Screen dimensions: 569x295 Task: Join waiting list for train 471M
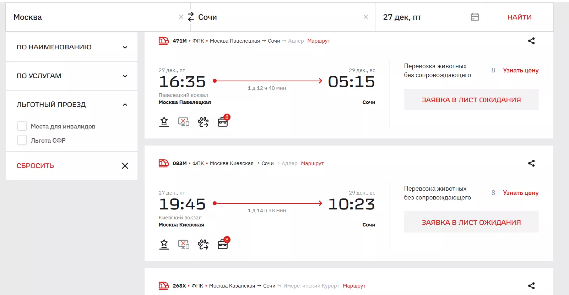pos(471,100)
